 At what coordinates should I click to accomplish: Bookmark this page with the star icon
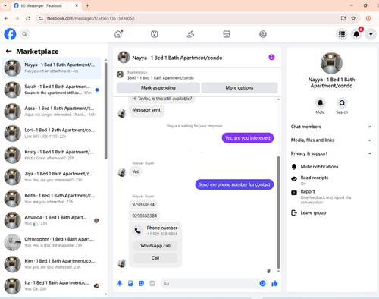click(x=353, y=18)
